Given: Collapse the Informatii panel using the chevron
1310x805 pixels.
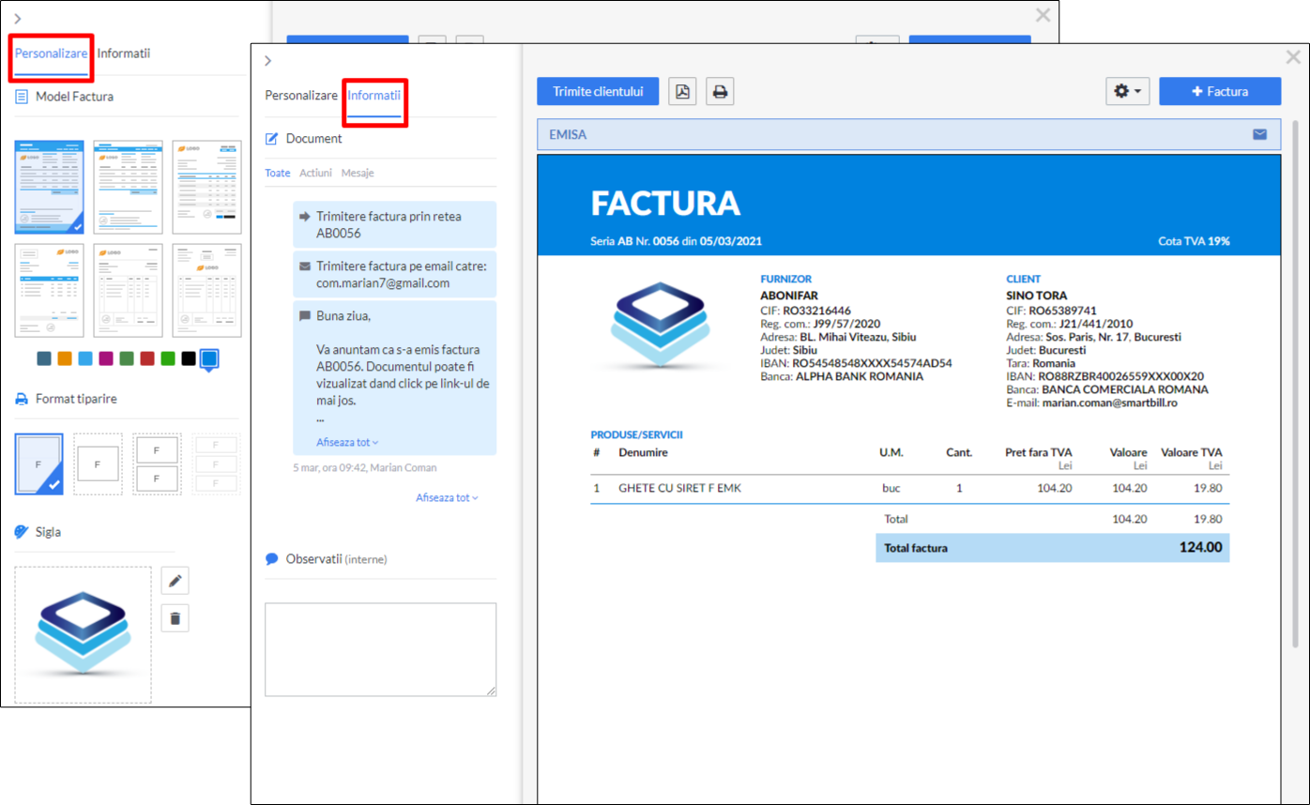Looking at the screenshot, I should 268,60.
